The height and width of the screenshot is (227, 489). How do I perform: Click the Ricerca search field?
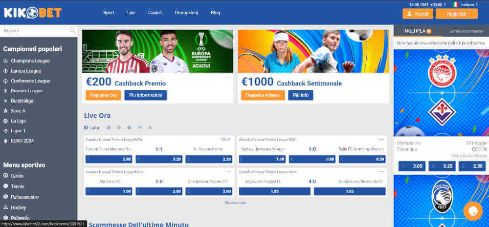(x=34, y=30)
